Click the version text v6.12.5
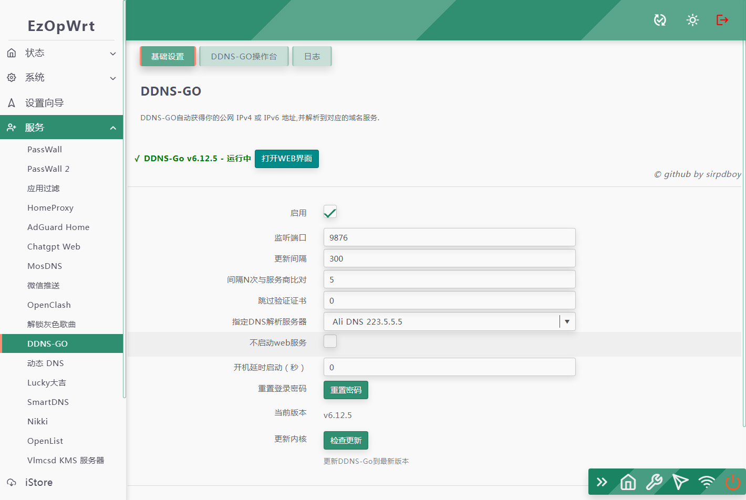The width and height of the screenshot is (746, 500). point(338,415)
